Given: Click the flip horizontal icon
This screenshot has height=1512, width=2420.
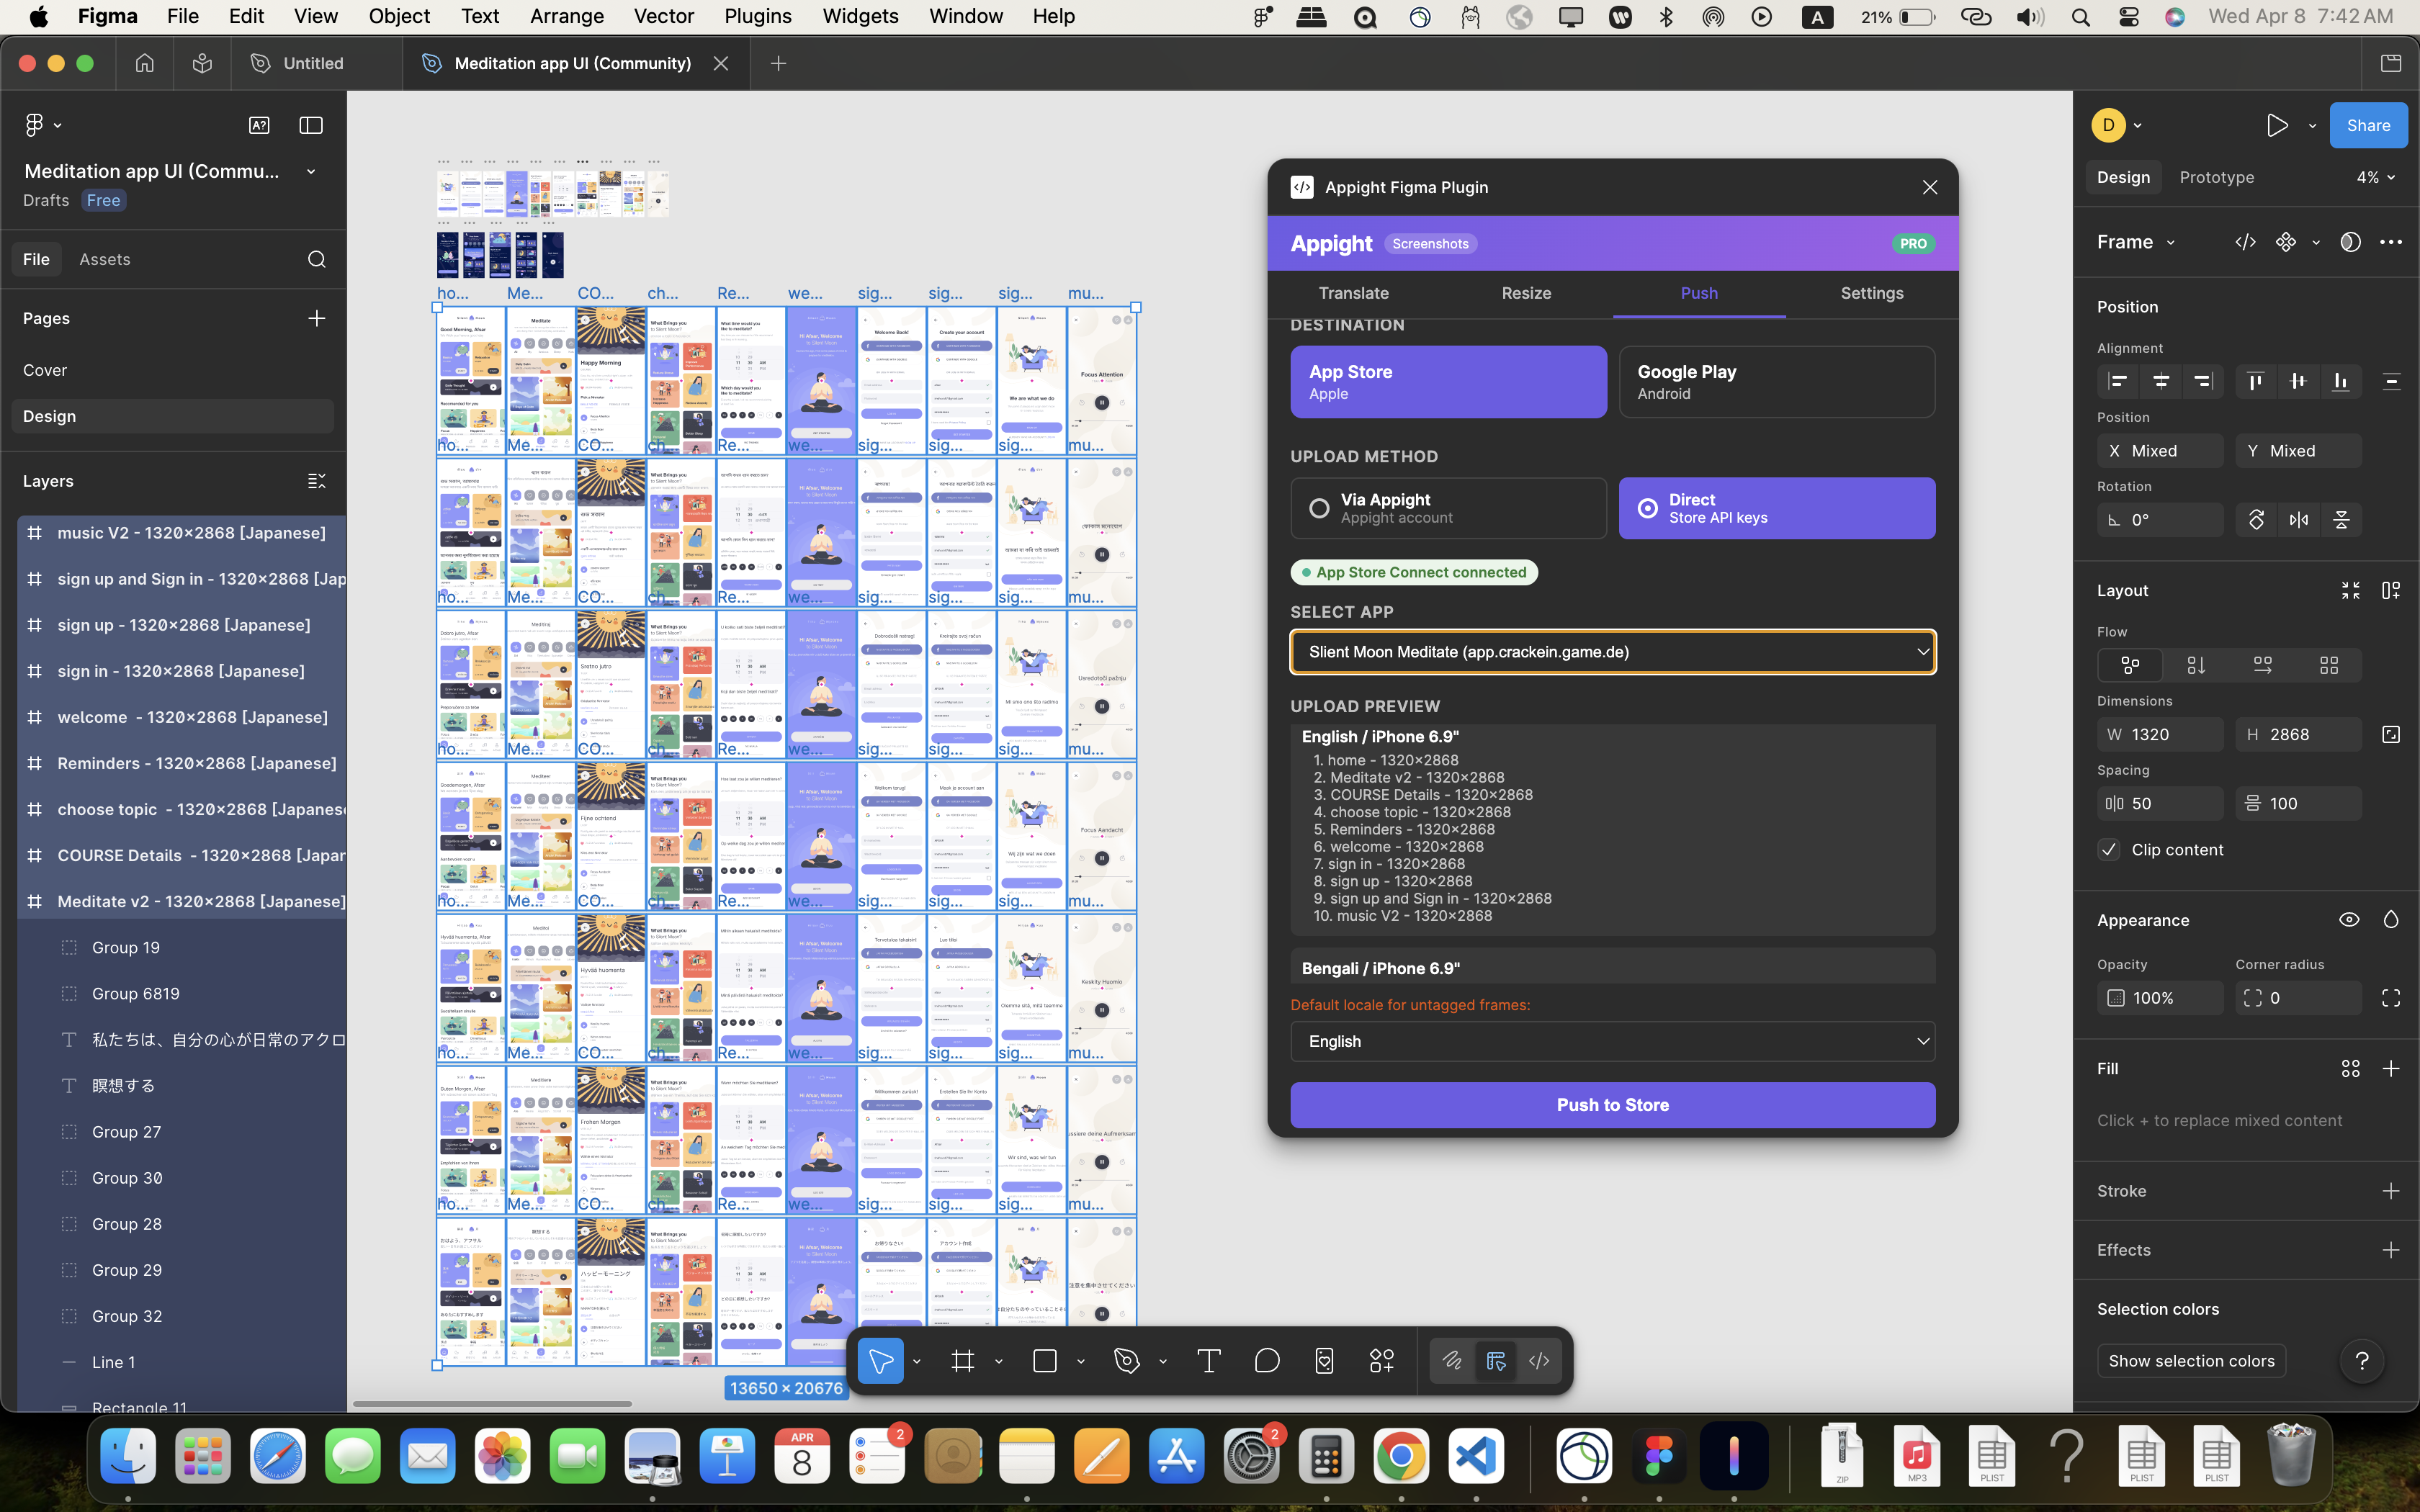Looking at the screenshot, I should (2297, 519).
